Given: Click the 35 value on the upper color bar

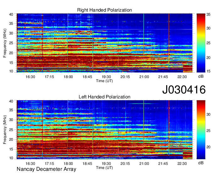Looking at the screenshot, I should point(208,14).
